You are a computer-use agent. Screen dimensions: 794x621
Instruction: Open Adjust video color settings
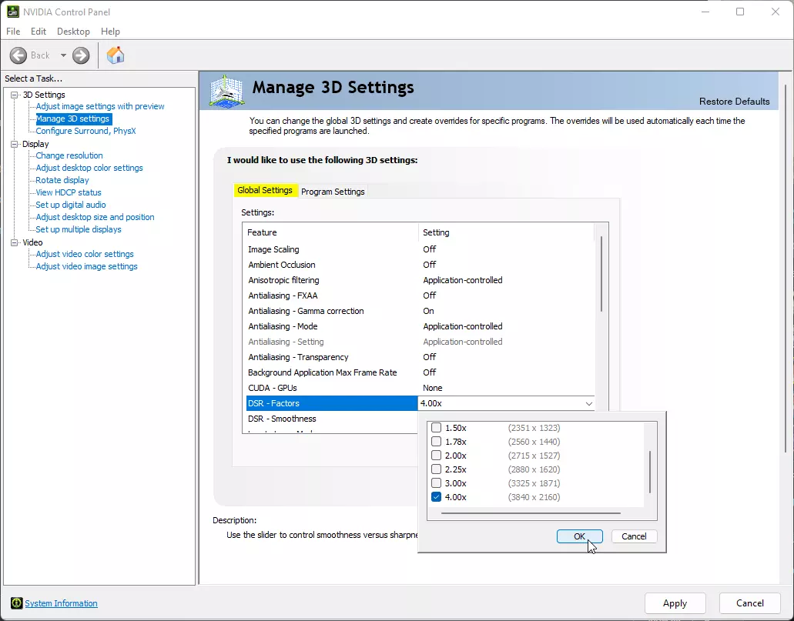85,254
